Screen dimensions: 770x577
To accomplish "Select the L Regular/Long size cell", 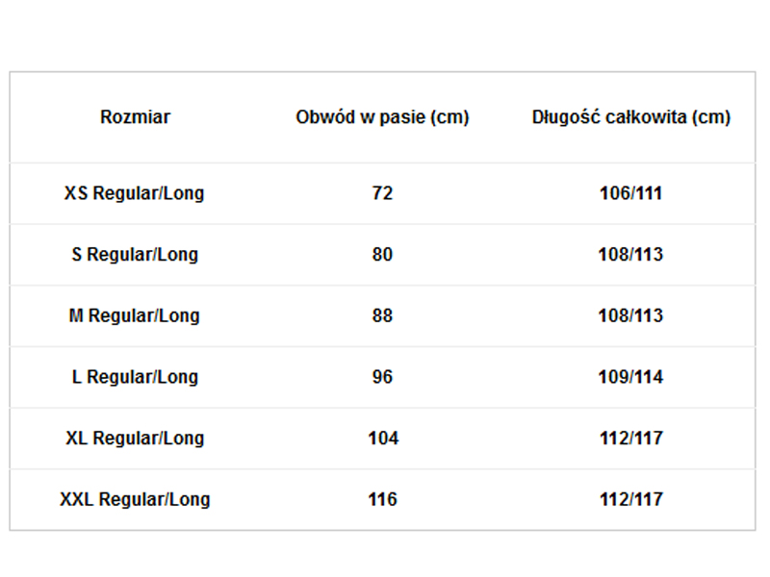I will 135,377.
